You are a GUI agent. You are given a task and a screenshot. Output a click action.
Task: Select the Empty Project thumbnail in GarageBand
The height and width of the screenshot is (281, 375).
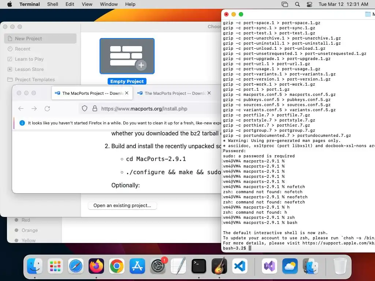coord(127,56)
